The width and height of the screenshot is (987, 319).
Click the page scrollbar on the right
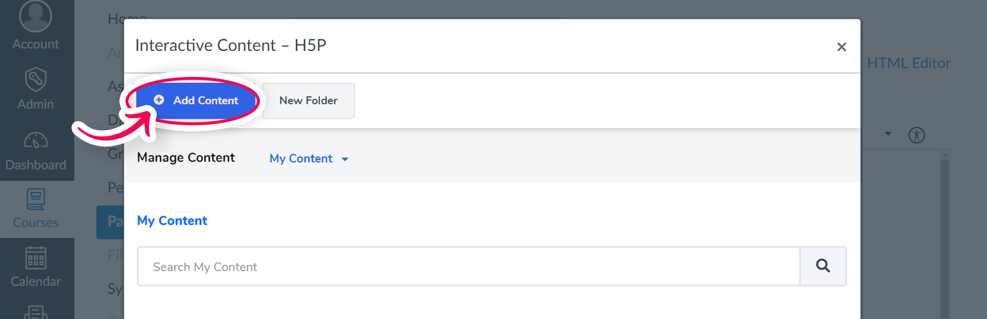click(945, 235)
